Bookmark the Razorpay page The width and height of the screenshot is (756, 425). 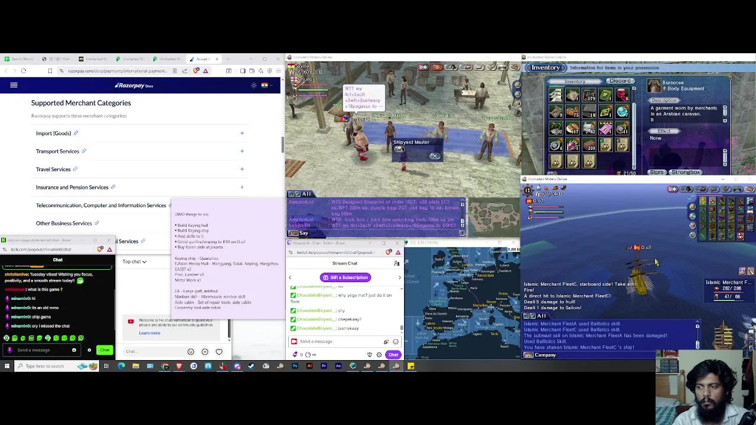point(50,71)
